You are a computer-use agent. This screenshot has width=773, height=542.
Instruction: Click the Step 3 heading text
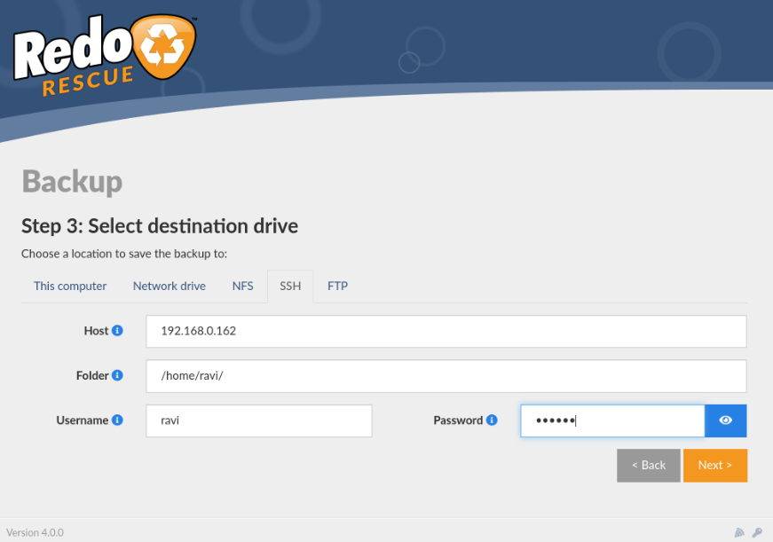pyautogui.click(x=160, y=226)
